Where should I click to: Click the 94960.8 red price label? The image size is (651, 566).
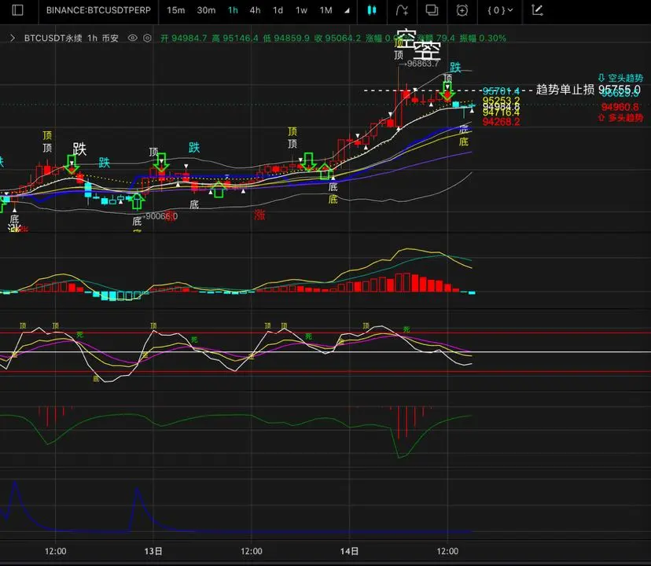tap(620, 107)
